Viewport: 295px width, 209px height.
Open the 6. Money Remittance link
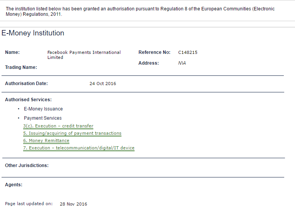[46, 140]
